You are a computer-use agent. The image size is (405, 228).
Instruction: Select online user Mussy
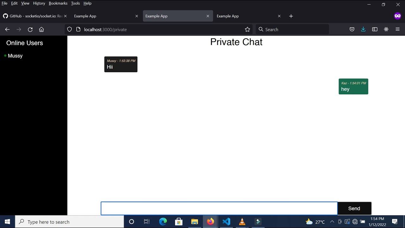(x=15, y=56)
